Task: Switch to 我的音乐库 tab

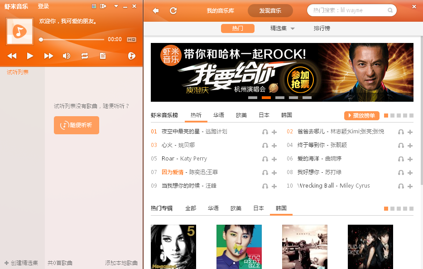Action: [x=221, y=10]
